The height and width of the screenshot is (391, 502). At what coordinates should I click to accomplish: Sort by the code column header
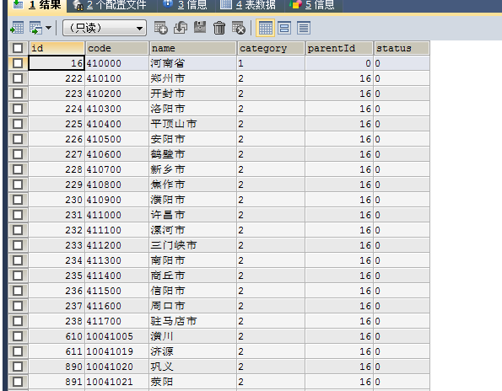(x=117, y=48)
